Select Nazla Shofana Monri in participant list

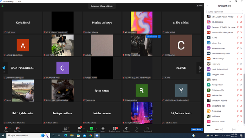225,69
